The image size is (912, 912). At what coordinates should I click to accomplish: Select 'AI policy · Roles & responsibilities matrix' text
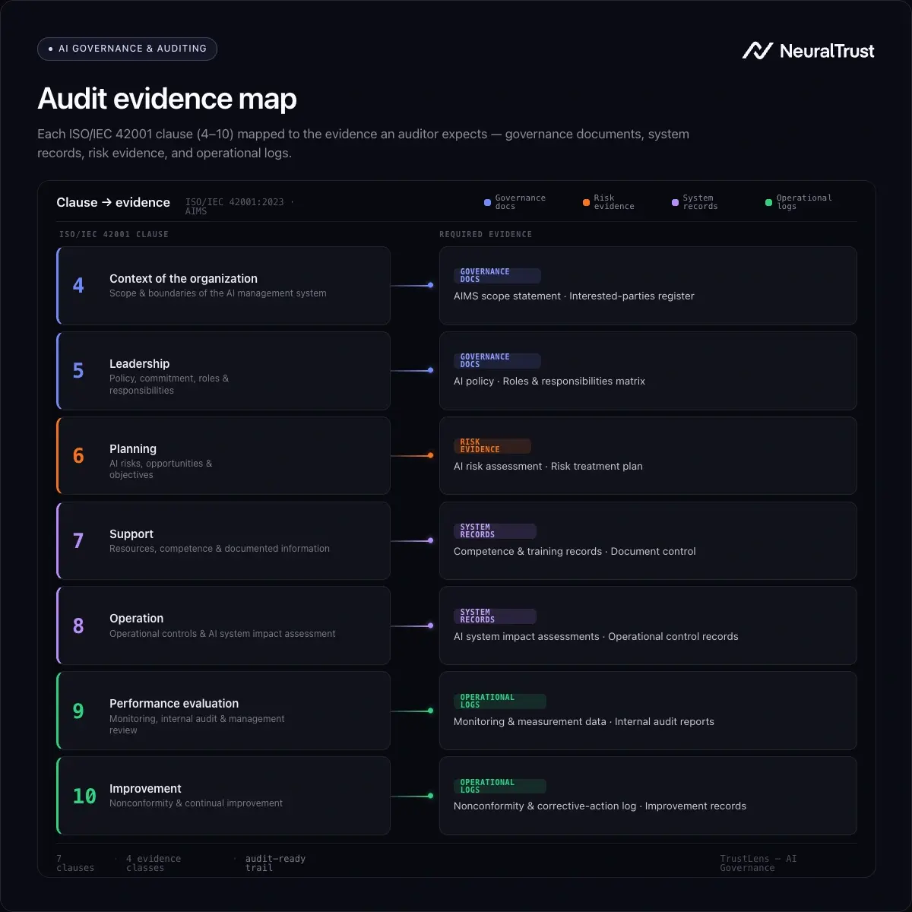click(x=549, y=382)
